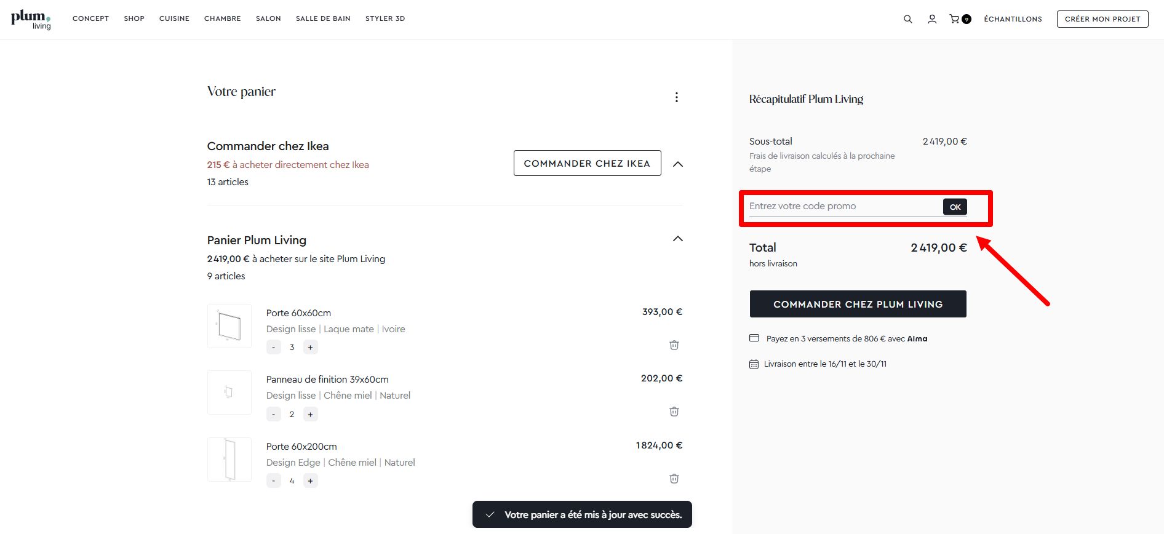This screenshot has height=534, width=1164.
Task: Open the Styler 3D menu item
Action: click(x=385, y=18)
